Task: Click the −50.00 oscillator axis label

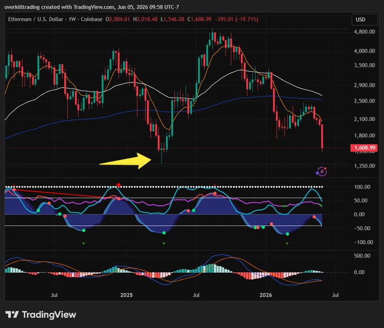Action: pos(362,228)
